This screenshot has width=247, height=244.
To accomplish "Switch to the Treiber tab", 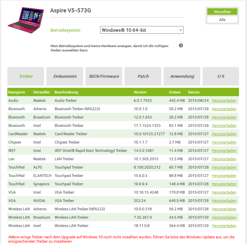I will pyautogui.click(x=26, y=76).
